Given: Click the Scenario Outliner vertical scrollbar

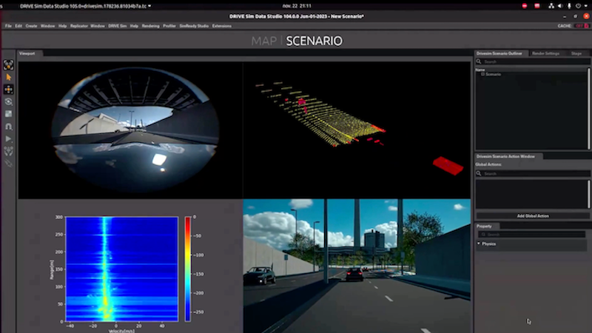Looking at the screenshot, I should coord(588,108).
